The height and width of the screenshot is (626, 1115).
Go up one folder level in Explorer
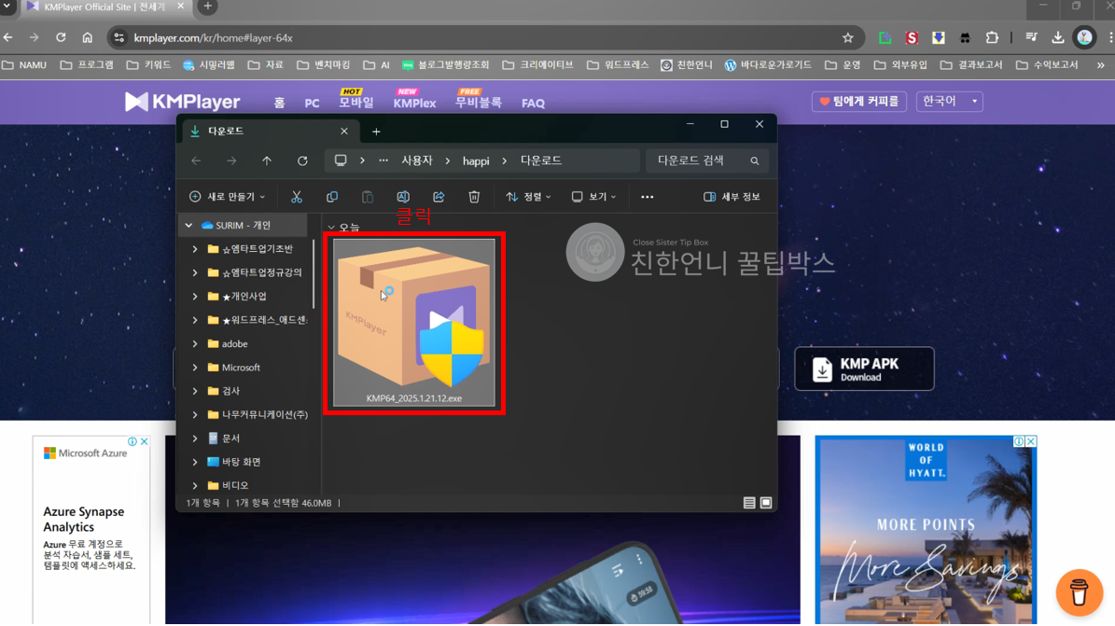tap(267, 160)
